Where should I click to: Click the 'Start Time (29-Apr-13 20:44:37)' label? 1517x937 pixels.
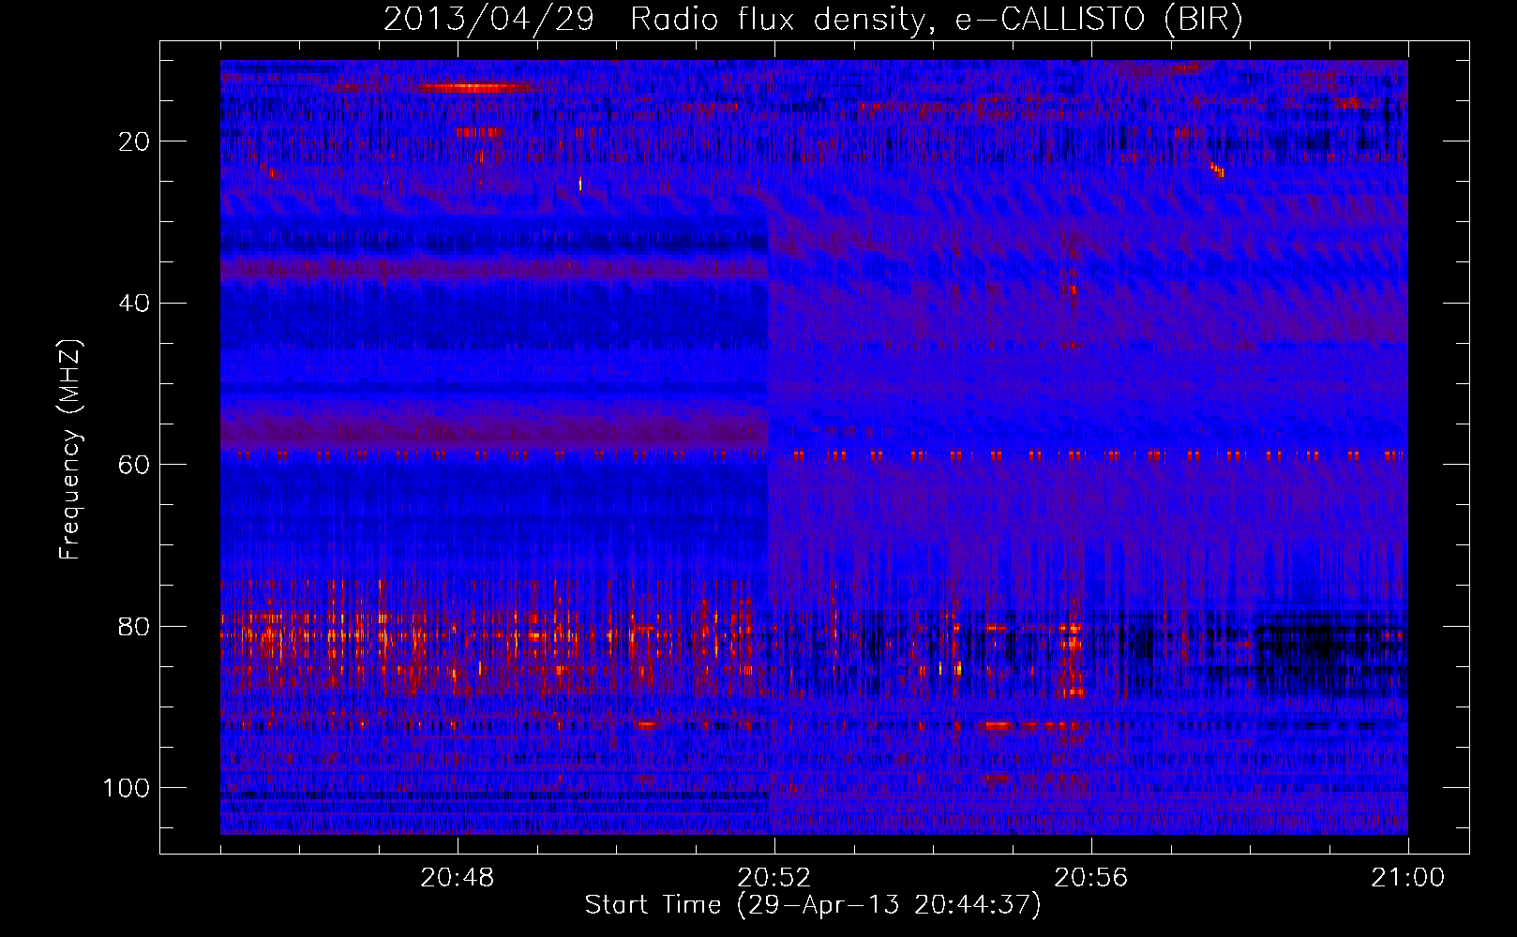[x=813, y=905]
